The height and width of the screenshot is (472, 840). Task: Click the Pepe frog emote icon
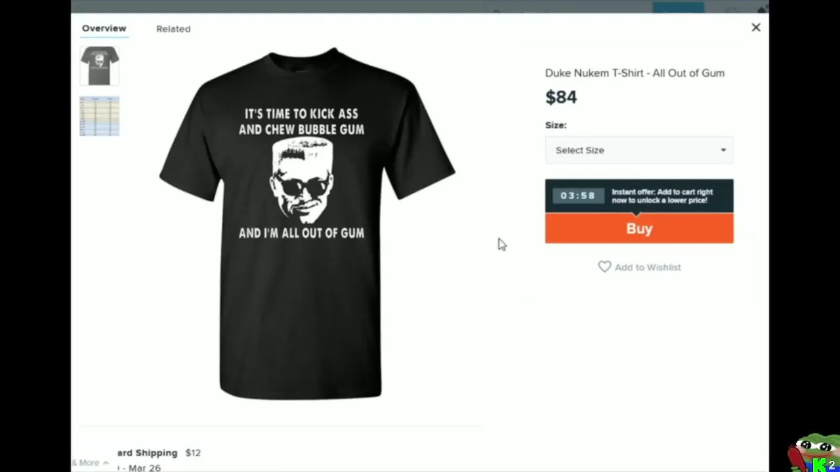(x=814, y=450)
